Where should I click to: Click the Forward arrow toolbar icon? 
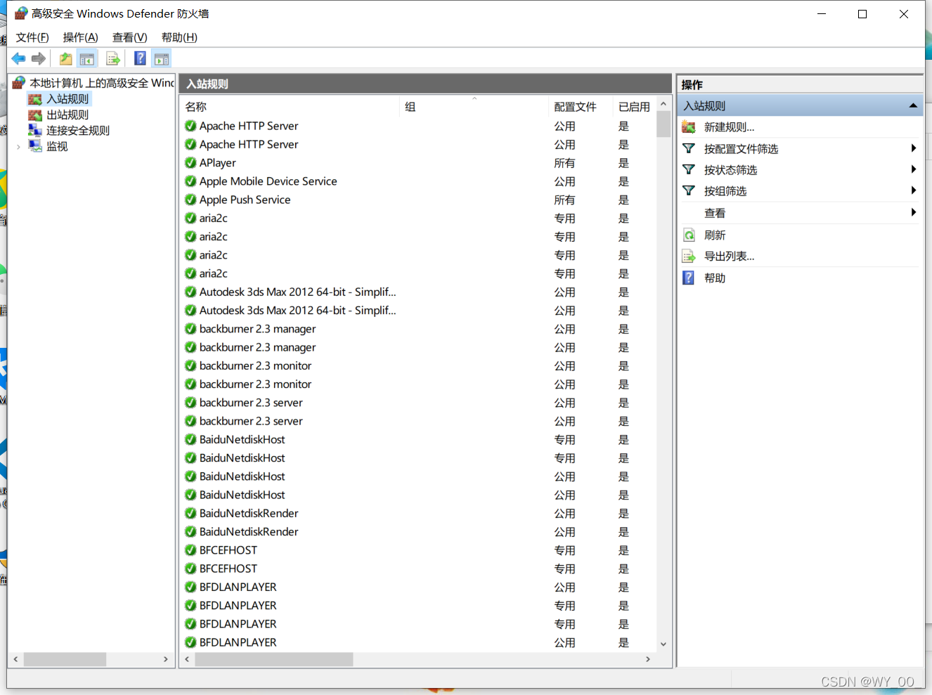(x=39, y=59)
